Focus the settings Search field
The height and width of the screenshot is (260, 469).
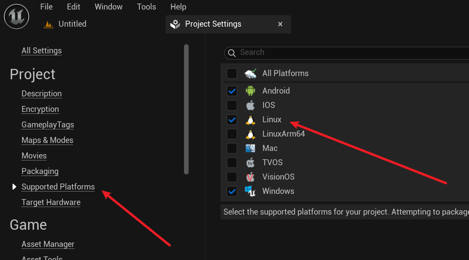[347, 53]
